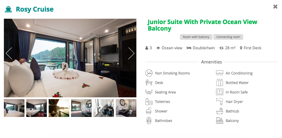Click the Bathrobes amenity icon
Screen dimensions: 282x138
click(x=149, y=120)
